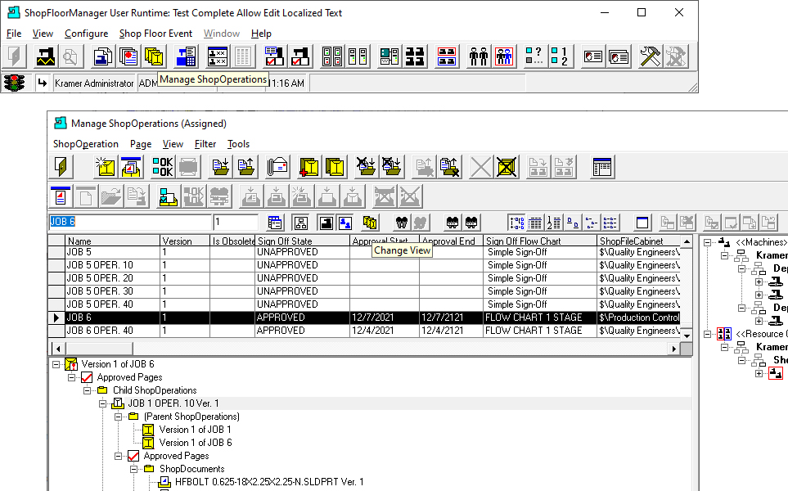This screenshot has width=788, height=491.
Task: Select the HFBOLT 0.625-18X2.25X2.25-N.SLDPRT Ver. 1 document
Action: (x=269, y=482)
